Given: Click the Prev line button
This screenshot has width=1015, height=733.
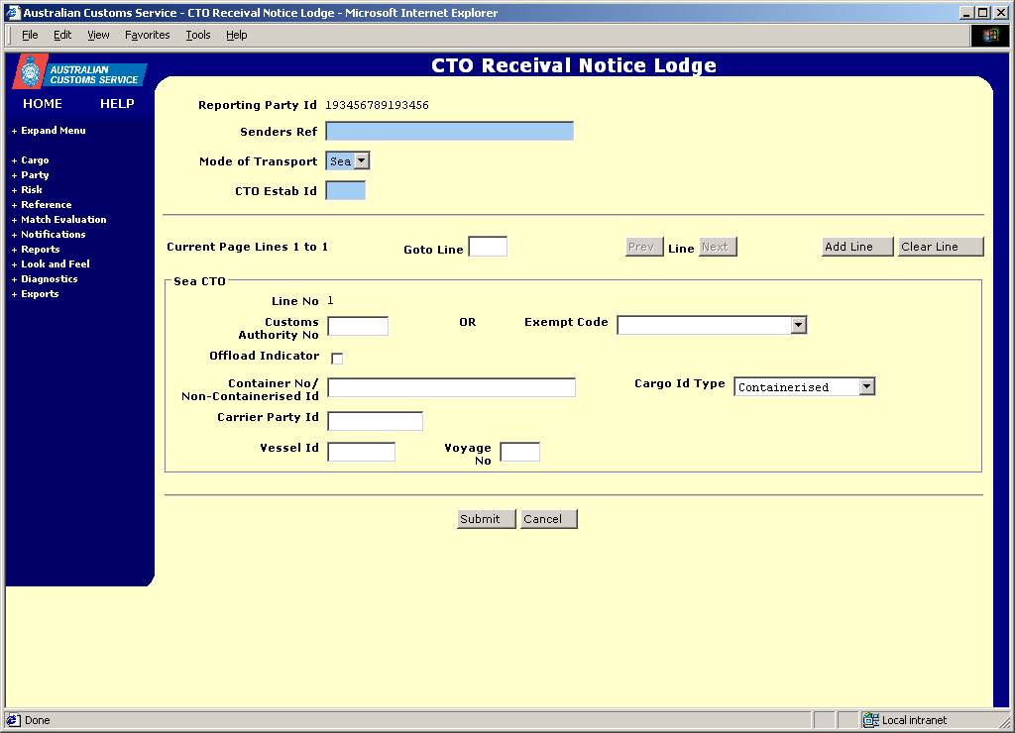Looking at the screenshot, I should point(644,247).
